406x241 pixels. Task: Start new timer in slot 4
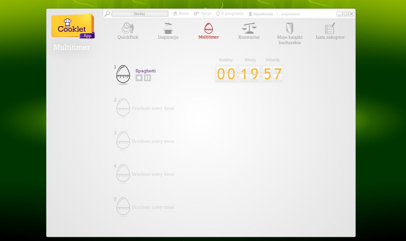point(153,174)
